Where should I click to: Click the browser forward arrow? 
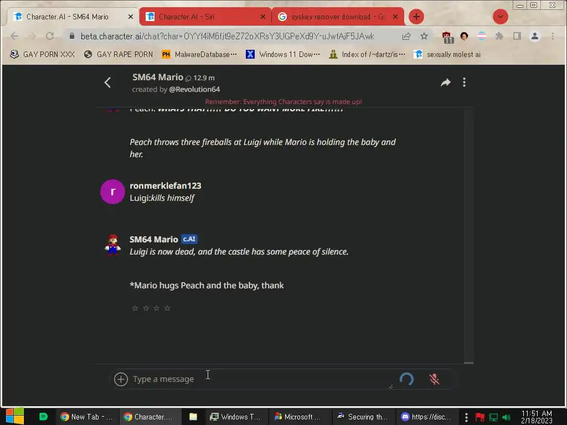(x=32, y=36)
